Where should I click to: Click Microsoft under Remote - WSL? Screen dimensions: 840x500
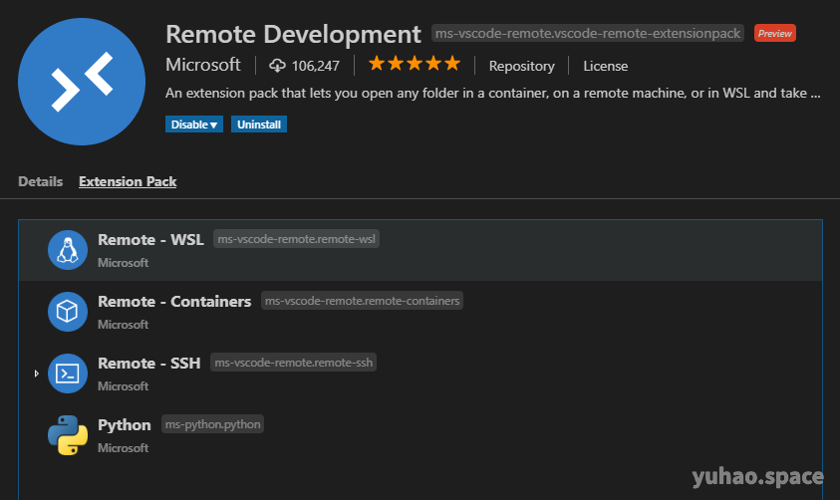tap(124, 263)
